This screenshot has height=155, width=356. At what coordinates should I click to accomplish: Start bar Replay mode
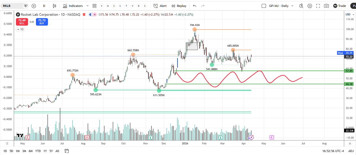tap(179, 6)
